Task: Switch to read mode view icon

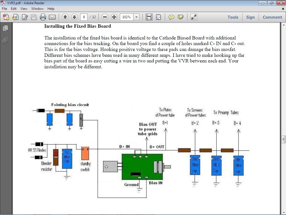Action: [194, 17]
